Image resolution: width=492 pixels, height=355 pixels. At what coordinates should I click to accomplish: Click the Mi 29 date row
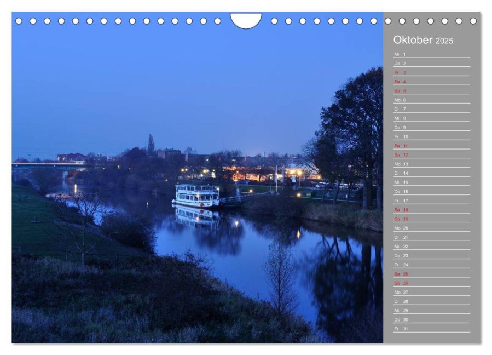pos(431,311)
